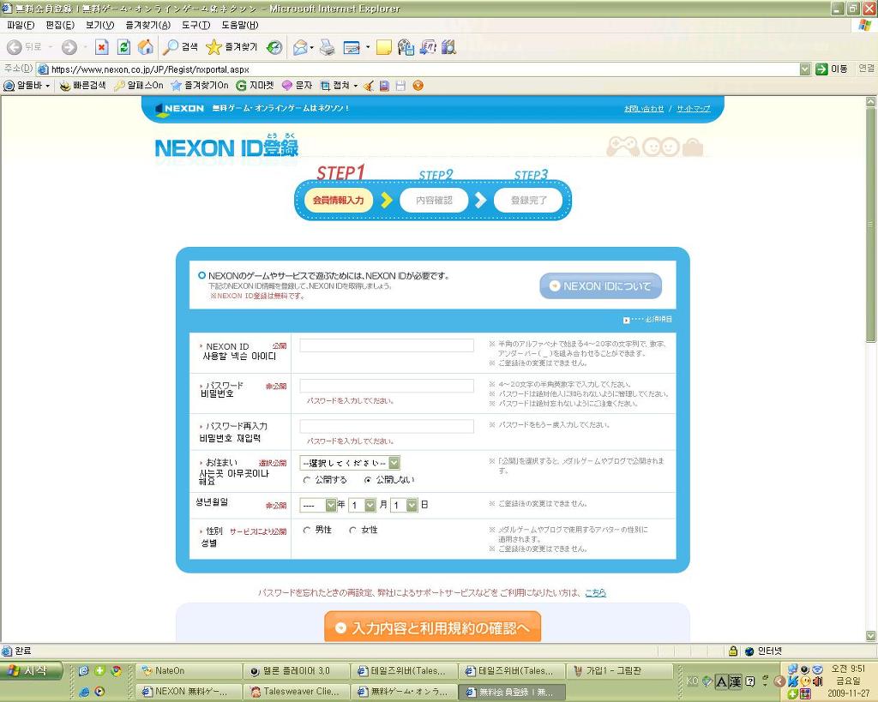Screen dimensions: 878x702
Task: Click 빠른검색 quick search icon
Action: pos(83,86)
